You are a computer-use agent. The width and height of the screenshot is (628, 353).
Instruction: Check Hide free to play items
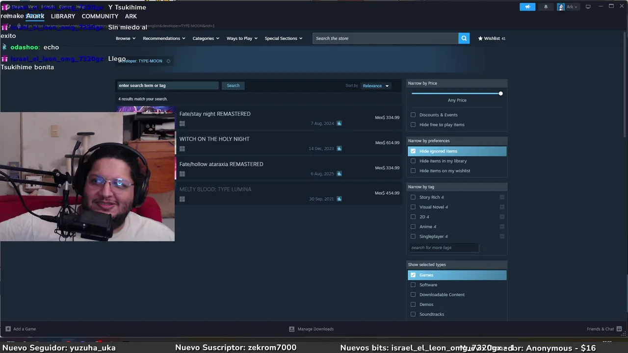pos(413,125)
